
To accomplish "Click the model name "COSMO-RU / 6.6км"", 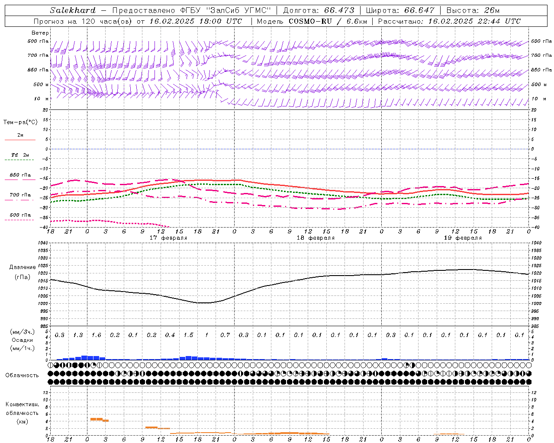I will (x=328, y=21).
